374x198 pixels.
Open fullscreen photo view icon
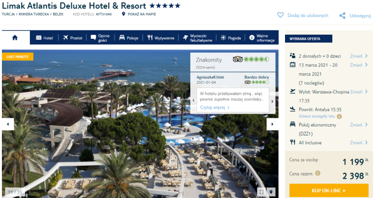(262, 192)
